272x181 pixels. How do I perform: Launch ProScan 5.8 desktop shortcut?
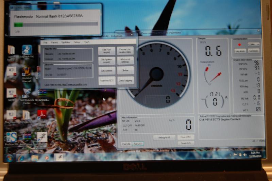point(11,137)
